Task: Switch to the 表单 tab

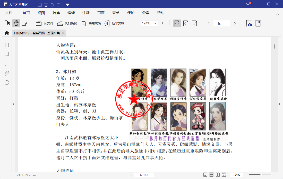Action: click(x=116, y=13)
